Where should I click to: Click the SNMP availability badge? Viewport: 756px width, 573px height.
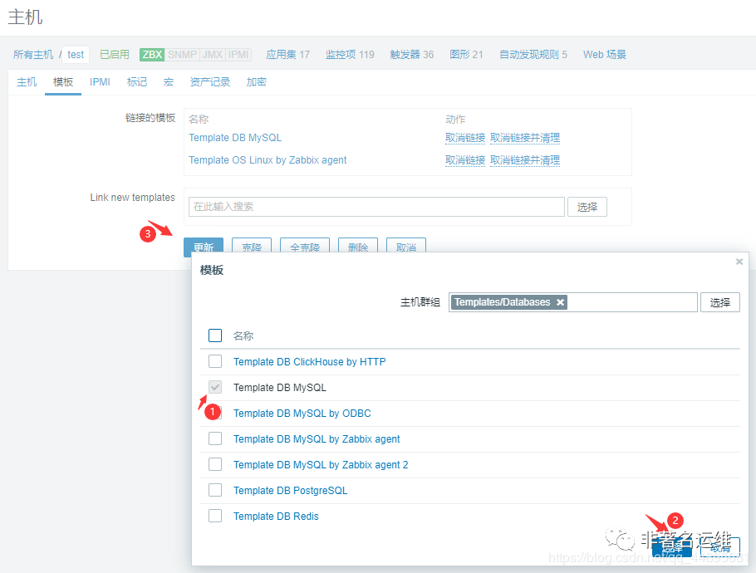182,55
